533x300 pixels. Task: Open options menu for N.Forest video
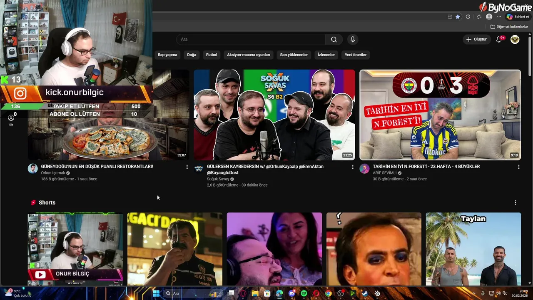click(x=518, y=167)
